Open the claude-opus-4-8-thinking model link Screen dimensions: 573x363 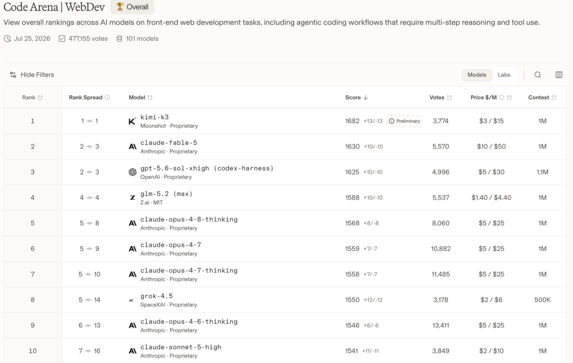pyautogui.click(x=189, y=219)
